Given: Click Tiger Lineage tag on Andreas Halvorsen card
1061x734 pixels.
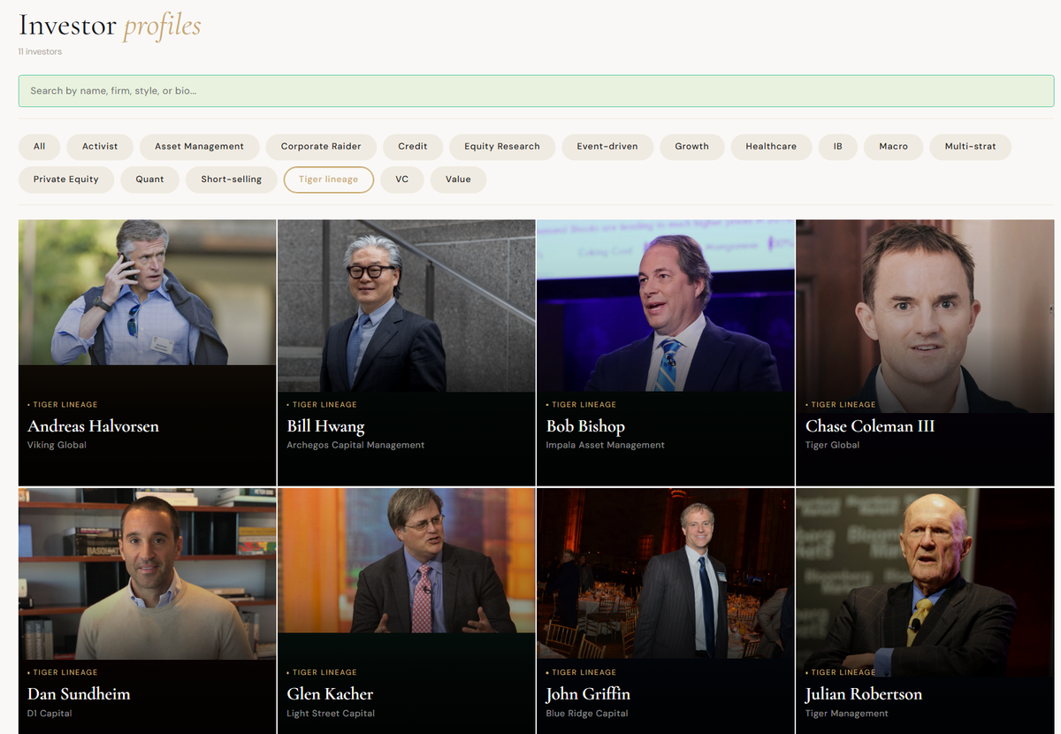Looking at the screenshot, I should coord(63,405).
